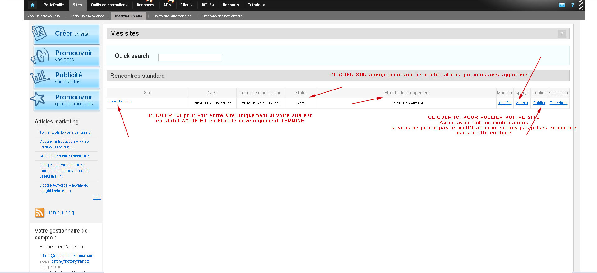Select Copier un site existant submenu
This screenshot has height=273, width=597.
pyautogui.click(x=87, y=16)
